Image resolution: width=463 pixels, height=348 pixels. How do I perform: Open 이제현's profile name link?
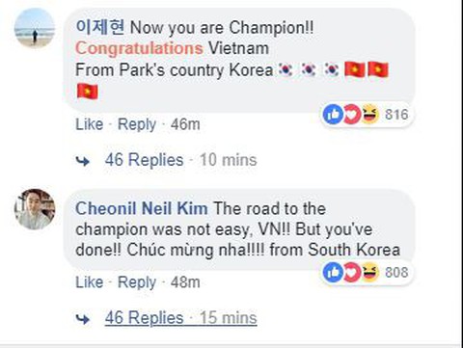[x=100, y=27]
